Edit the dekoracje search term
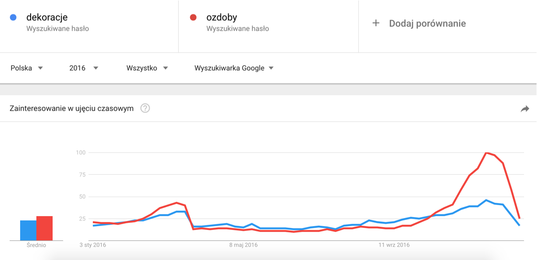The image size is (537, 260). coord(47,18)
